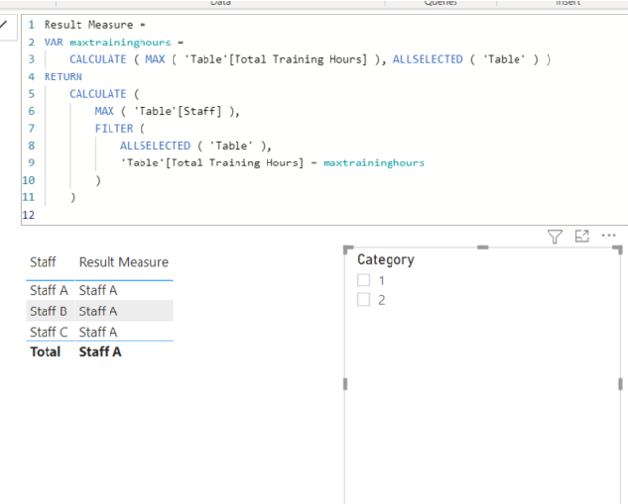Click Result Measure value in Staff B row
Screen dimensions: 628x504
tap(98, 311)
